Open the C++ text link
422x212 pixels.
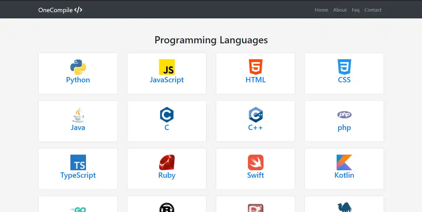pyautogui.click(x=255, y=128)
